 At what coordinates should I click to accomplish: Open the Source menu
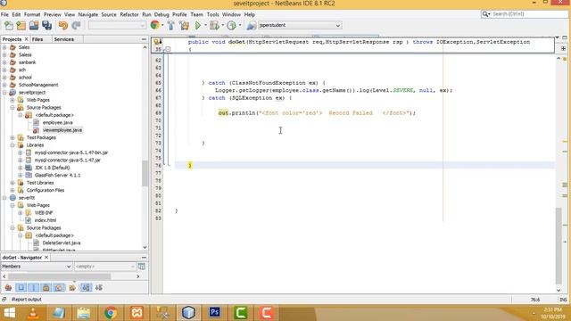pyautogui.click(x=109, y=14)
